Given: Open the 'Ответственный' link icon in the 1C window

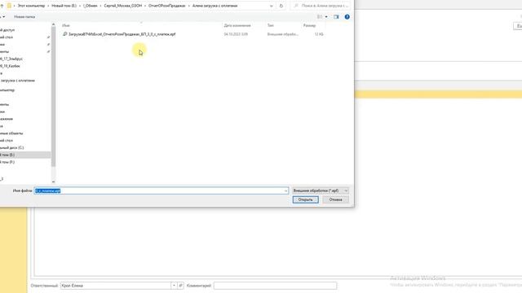Looking at the screenshot, I should click(180, 286).
